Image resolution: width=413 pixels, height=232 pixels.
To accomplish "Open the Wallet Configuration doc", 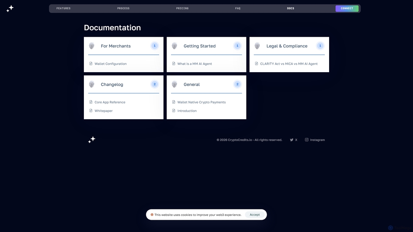I will coord(110,64).
